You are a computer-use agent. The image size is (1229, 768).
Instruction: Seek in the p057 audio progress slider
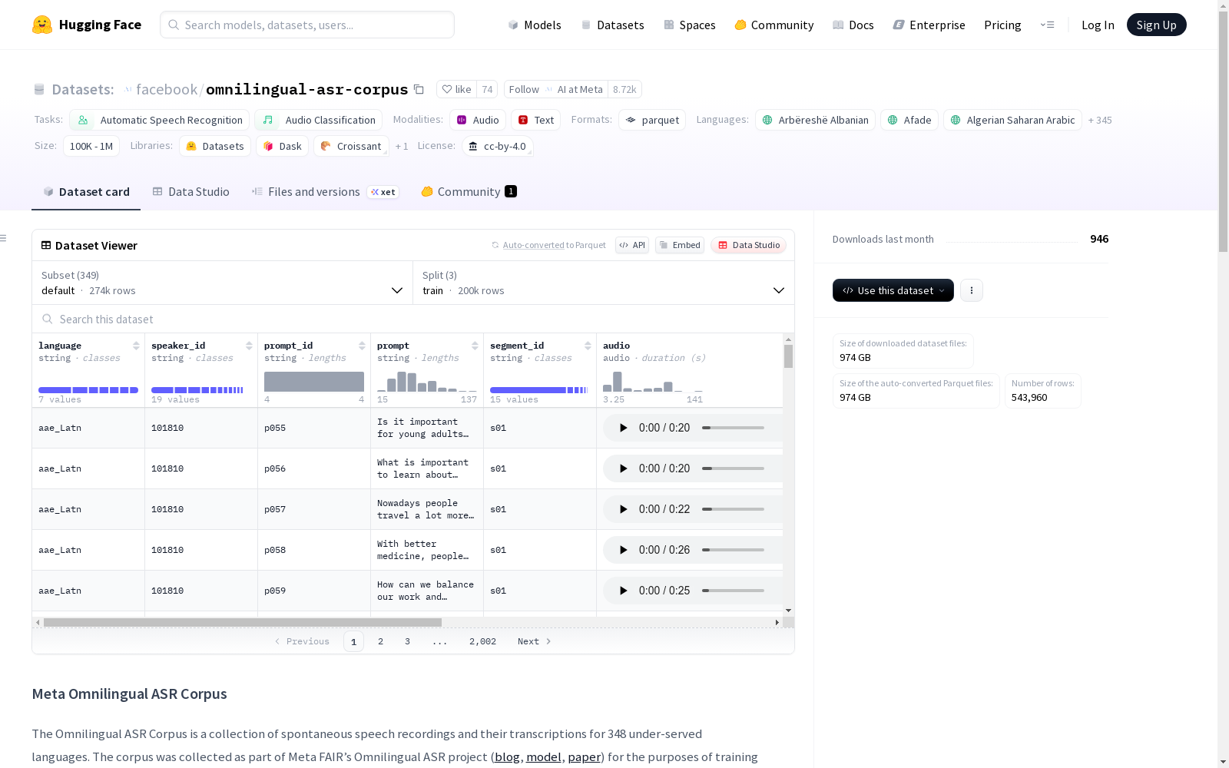click(733, 509)
